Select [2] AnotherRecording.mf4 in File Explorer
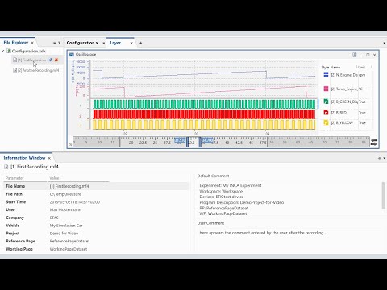Image resolution: width=387 pixels, height=290 pixels. (x=38, y=70)
